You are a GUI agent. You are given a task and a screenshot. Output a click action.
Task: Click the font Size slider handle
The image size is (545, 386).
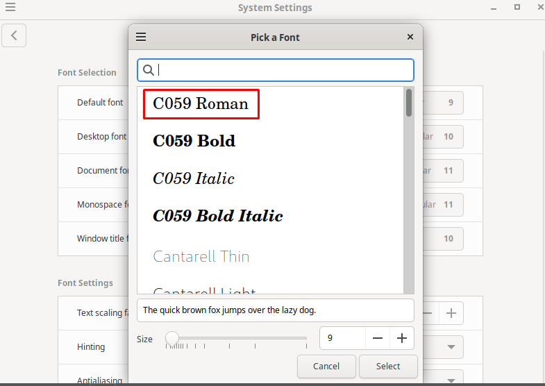click(172, 338)
